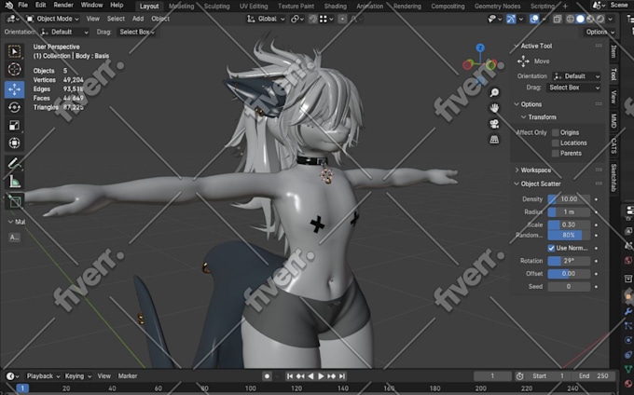This screenshot has width=634, height=395.
Task: Open sidebar Drag Select Box dropdown
Action: [x=573, y=88]
